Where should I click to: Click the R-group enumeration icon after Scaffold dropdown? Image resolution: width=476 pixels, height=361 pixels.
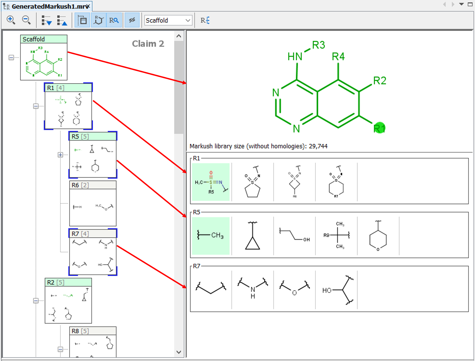[x=205, y=20]
